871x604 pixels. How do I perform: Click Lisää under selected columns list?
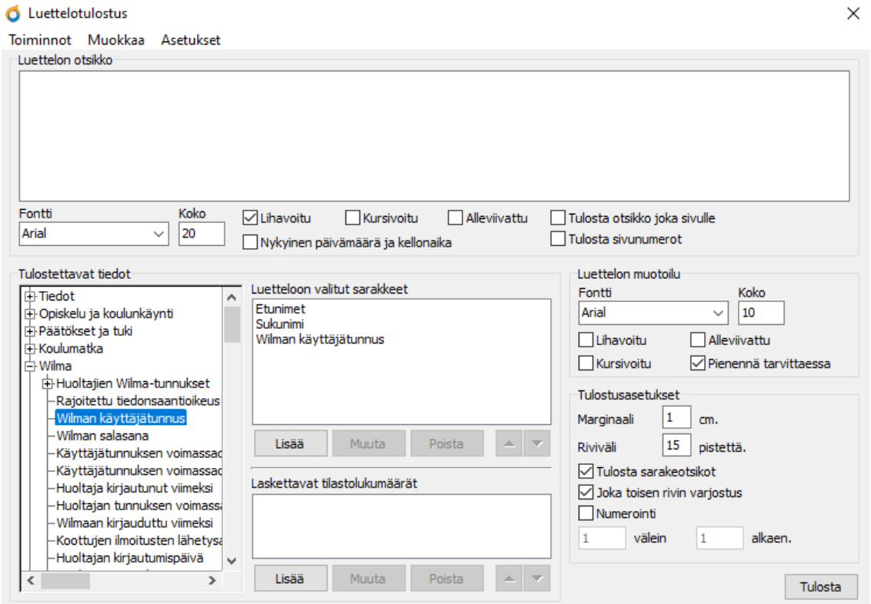click(290, 443)
